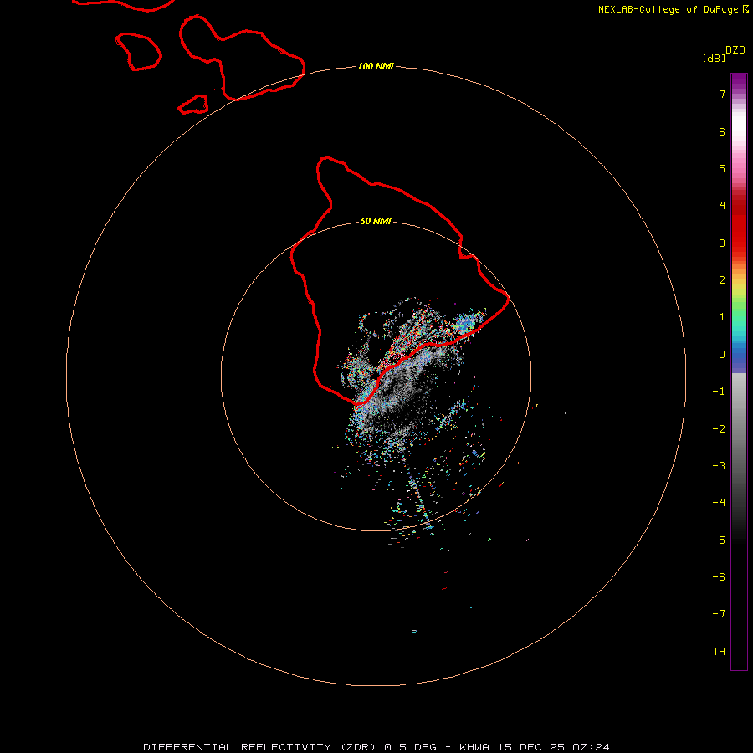Image resolution: width=753 pixels, height=753 pixels.
Task: Click the 50 NMI range ring label
Action: (376, 221)
